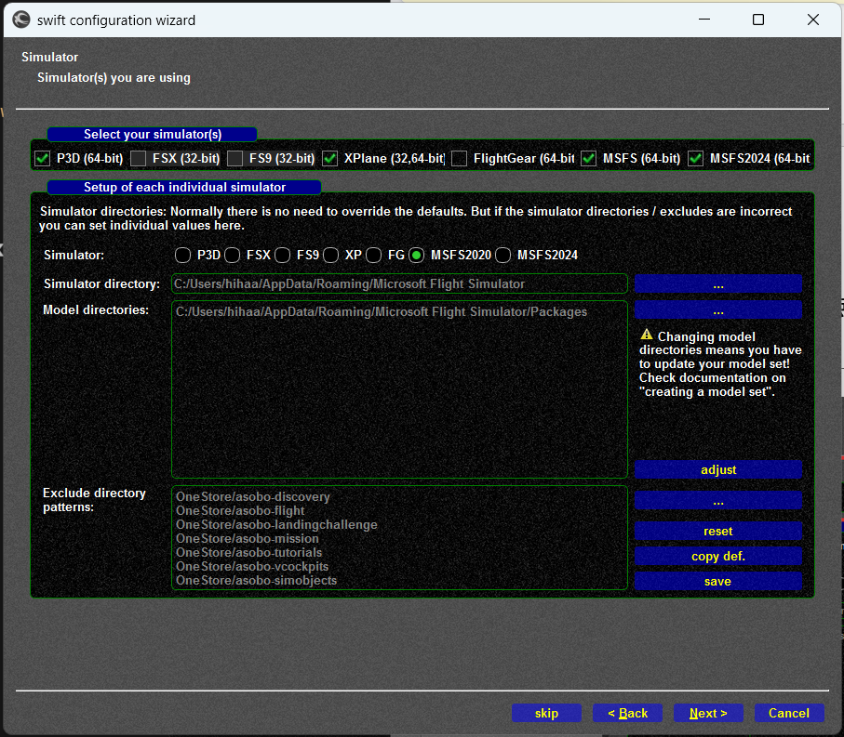
Task: Click inside the Model directories text box
Action: click(399, 389)
